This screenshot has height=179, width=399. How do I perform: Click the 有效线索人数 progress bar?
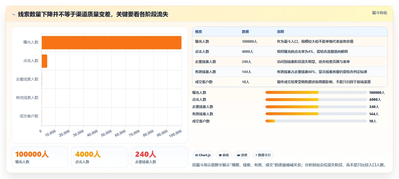pos(316,114)
